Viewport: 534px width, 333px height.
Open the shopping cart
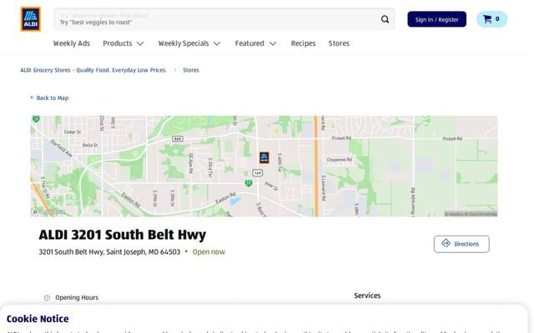[x=491, y=19]
